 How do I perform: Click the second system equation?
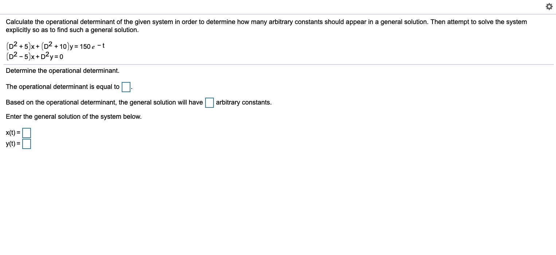35,56
